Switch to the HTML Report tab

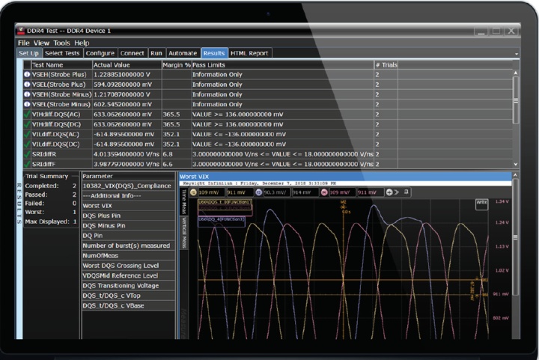[249, 53]
